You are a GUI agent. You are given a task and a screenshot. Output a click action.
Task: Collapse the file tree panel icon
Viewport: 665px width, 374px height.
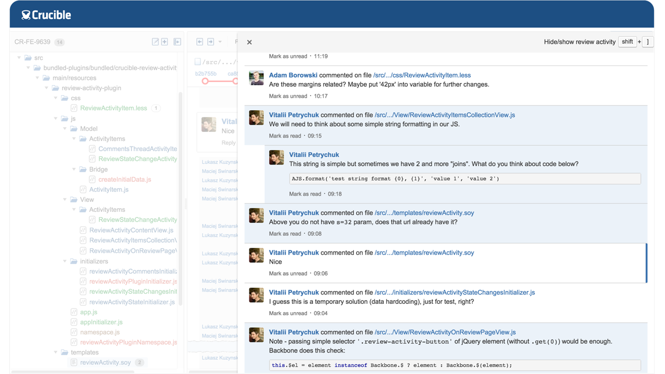point(177,42)
